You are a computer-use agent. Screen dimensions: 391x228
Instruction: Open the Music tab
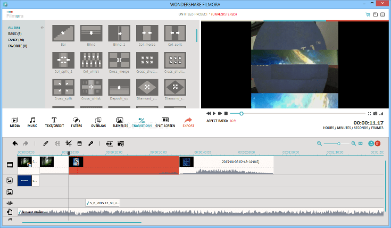(x=32, y=122)
